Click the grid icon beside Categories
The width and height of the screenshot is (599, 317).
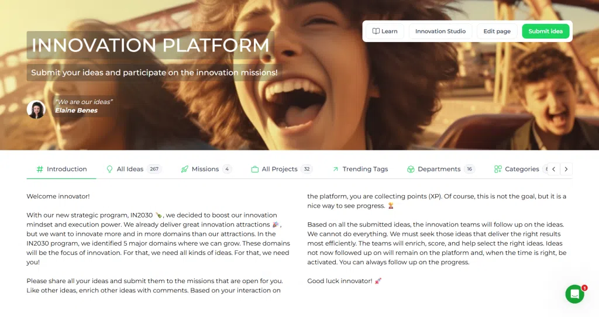point(498,169)
